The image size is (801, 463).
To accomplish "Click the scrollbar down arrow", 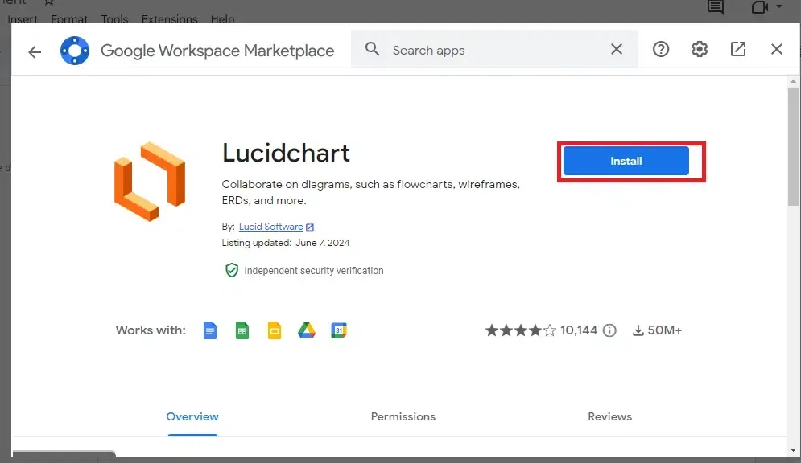I will click(793, 450).
